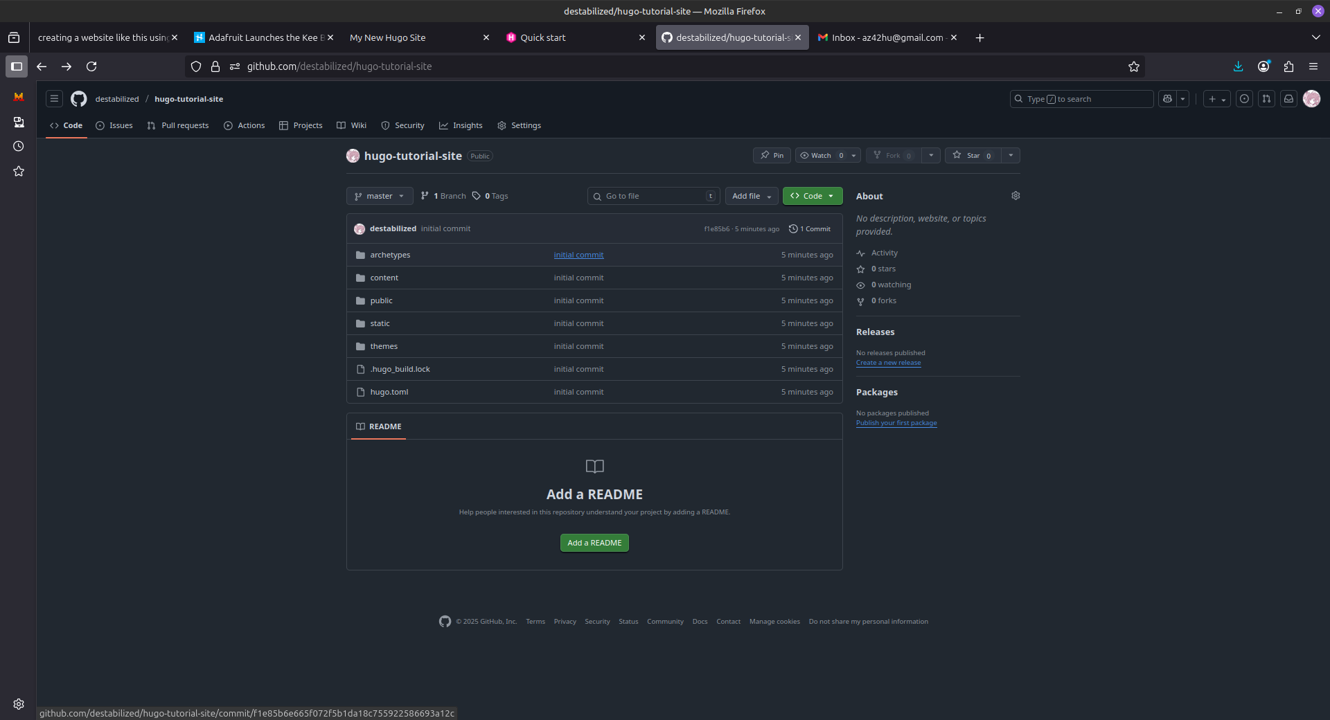Image resolution: width=1330 pixels, height=720 pixels.
Task: Open the Firefox downloads icon
Action: 1238,66
